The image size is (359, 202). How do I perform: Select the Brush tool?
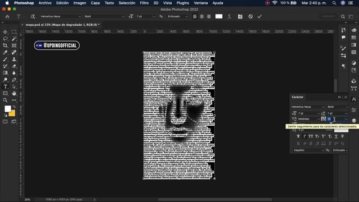coord(5,59)
